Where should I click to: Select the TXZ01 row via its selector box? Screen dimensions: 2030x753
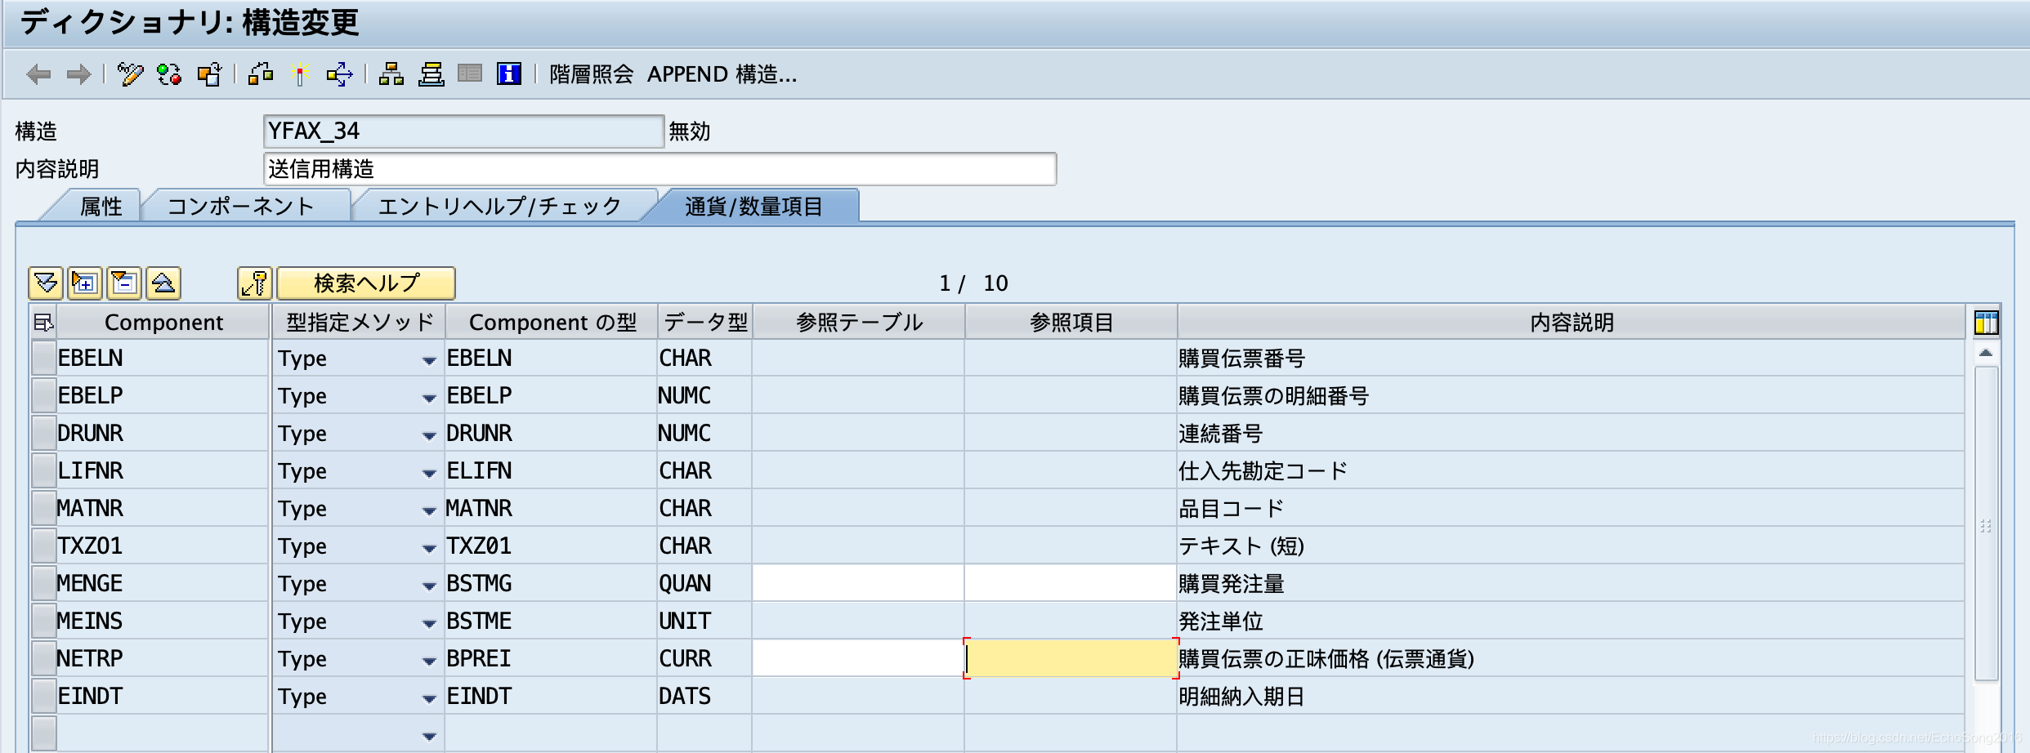click(x=43, y=546)
